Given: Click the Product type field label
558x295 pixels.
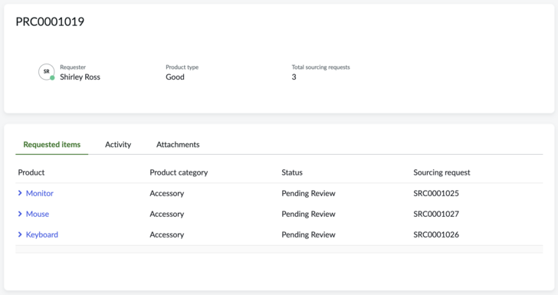Looking at the screenshot, I should (x=182, y=67).
